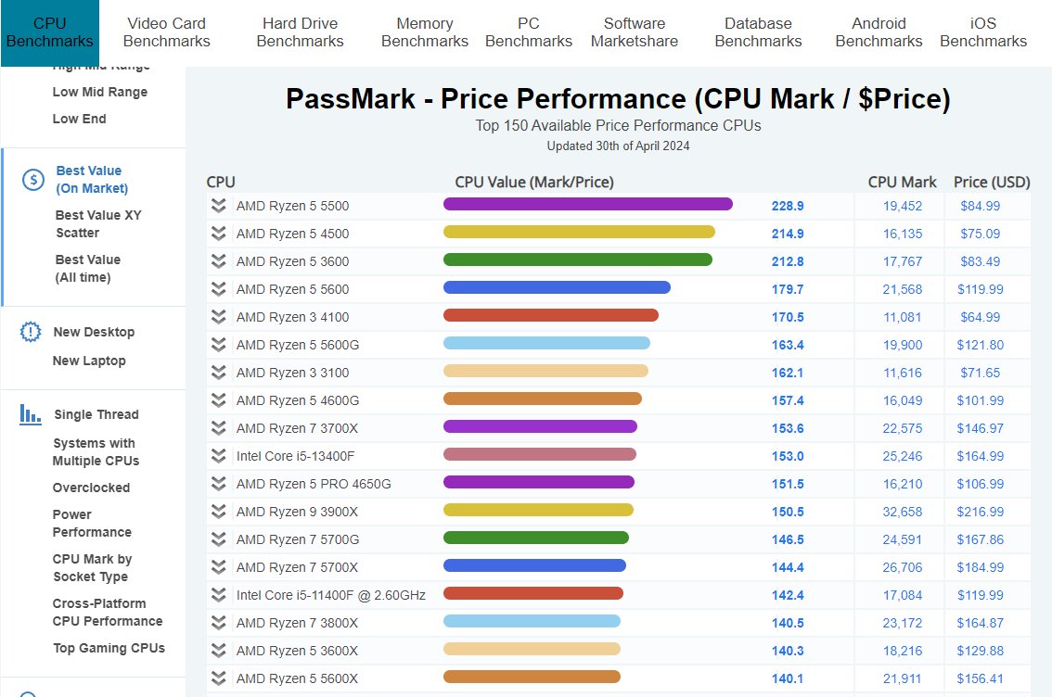
Task: Open the Low End CPU list
Action: click(x=79, y=119)
